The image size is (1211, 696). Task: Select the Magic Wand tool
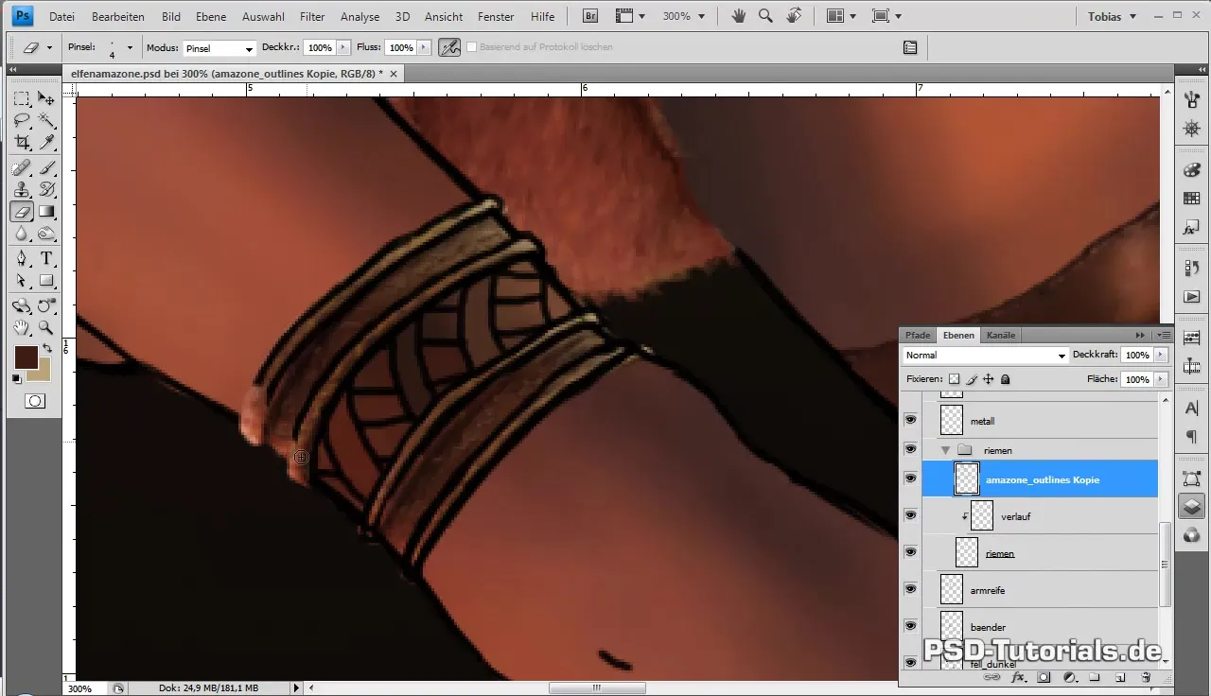click(x=46, y=120)
